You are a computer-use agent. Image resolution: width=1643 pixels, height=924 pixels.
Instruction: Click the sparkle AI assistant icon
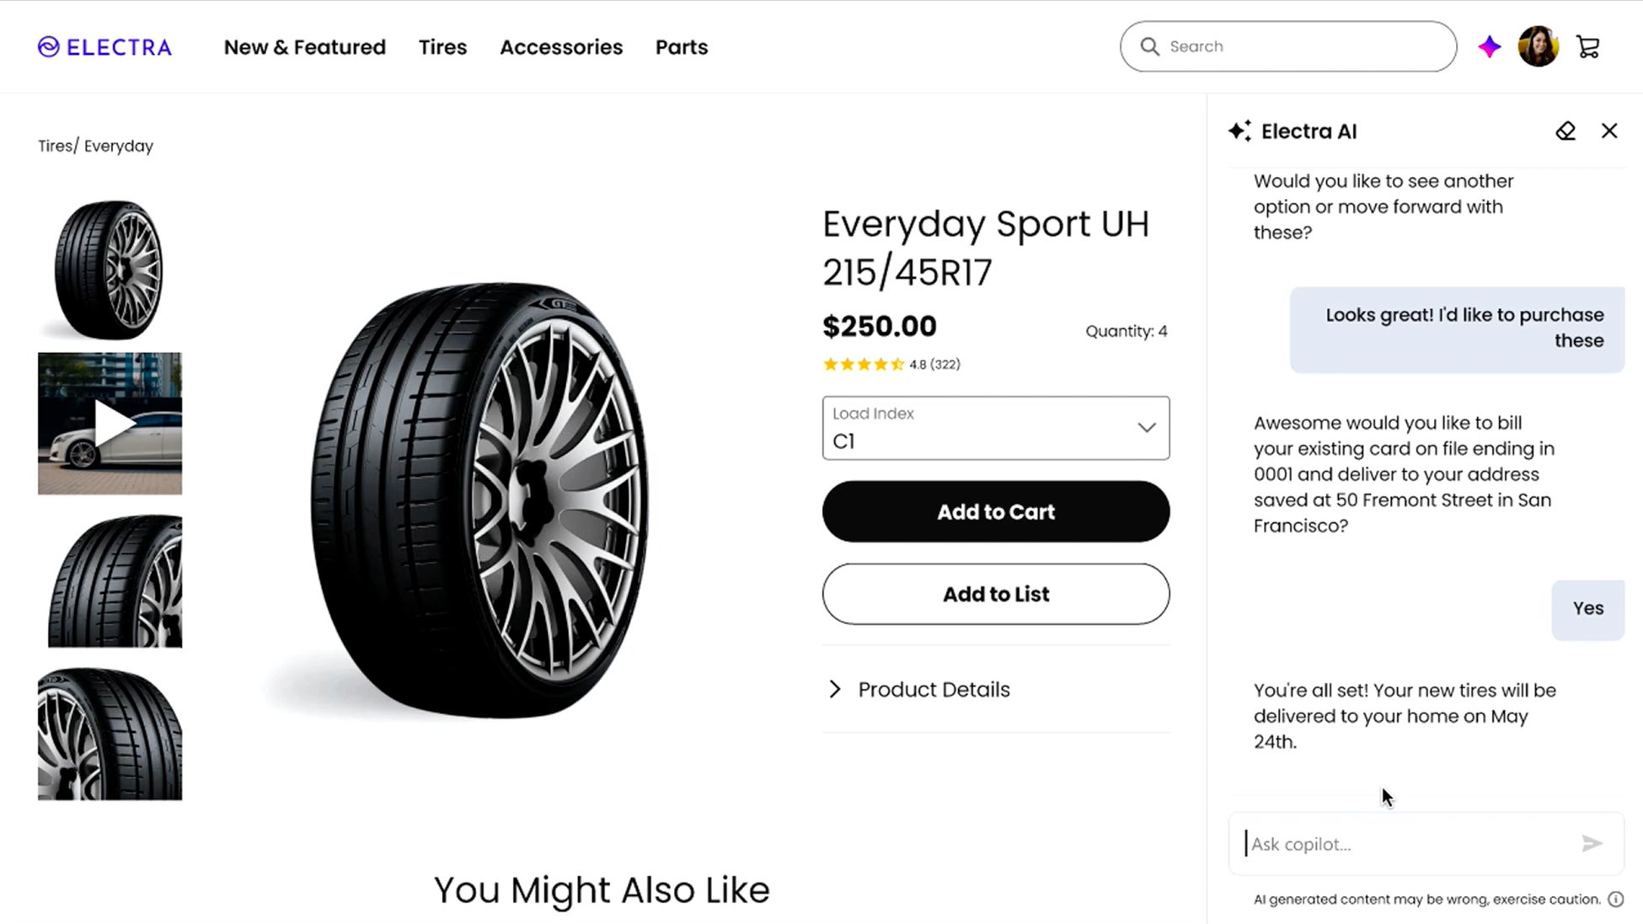click(1489, 47)
